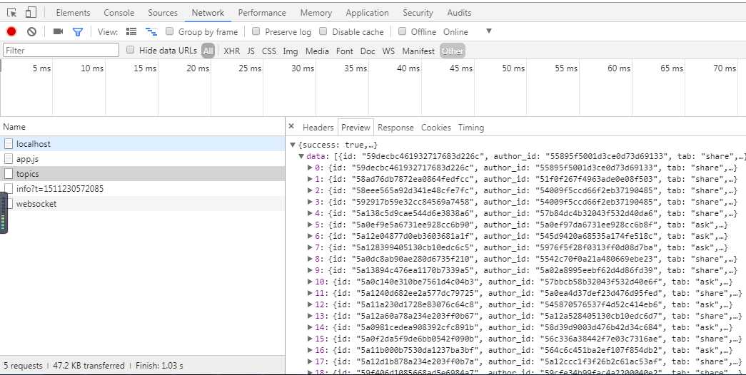Image resolution: width=746 pixels, height=375 pixels.
Task: Expand data item 3
Action: pos(311,202)
